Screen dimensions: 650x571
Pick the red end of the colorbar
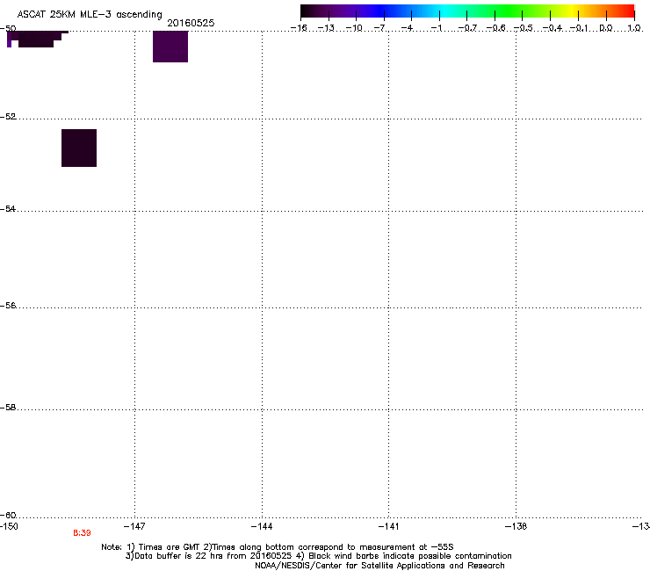626,11
